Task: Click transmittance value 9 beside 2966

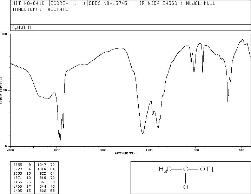Action: click(x=29, y=165)
